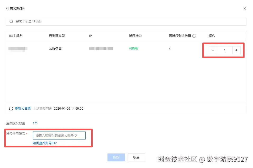Click the search magnifier icon
The image size is (253, 168).
tap(11, 21)
